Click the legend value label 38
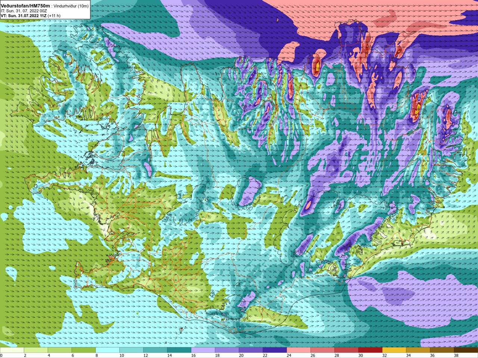478x358 pixels. (x=456, y=356)
